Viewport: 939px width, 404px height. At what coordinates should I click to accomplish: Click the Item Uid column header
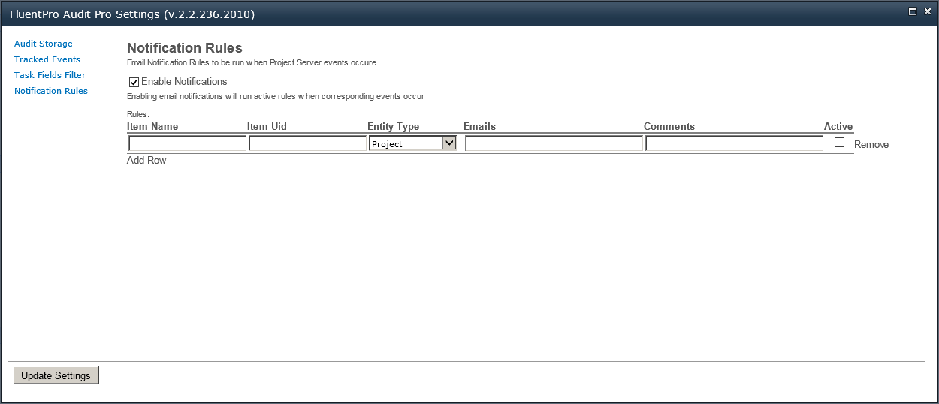click(x=267, y=126)
